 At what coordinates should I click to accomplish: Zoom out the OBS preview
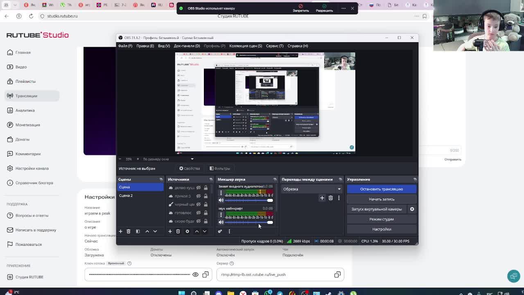(120, 159)
